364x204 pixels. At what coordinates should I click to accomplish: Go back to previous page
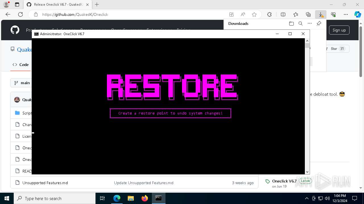coord(8,14)
